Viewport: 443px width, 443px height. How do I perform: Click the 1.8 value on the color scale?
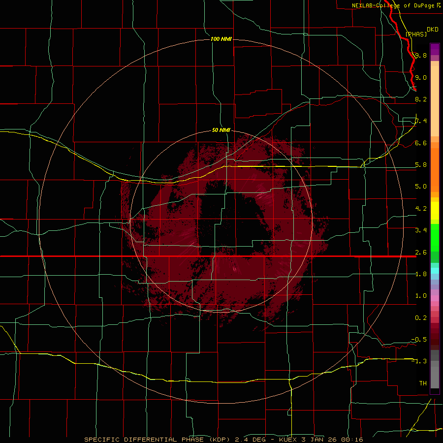coord(421,274)
